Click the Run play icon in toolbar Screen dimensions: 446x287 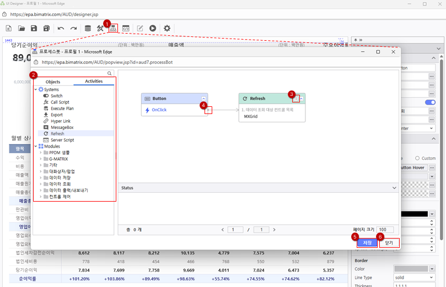tap(152, 28)
